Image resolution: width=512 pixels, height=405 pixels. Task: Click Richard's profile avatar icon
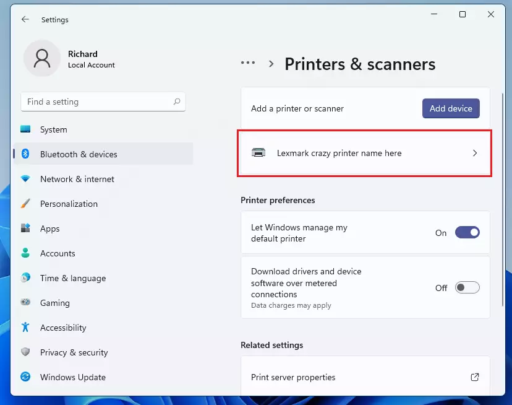[x=42, y=59]
